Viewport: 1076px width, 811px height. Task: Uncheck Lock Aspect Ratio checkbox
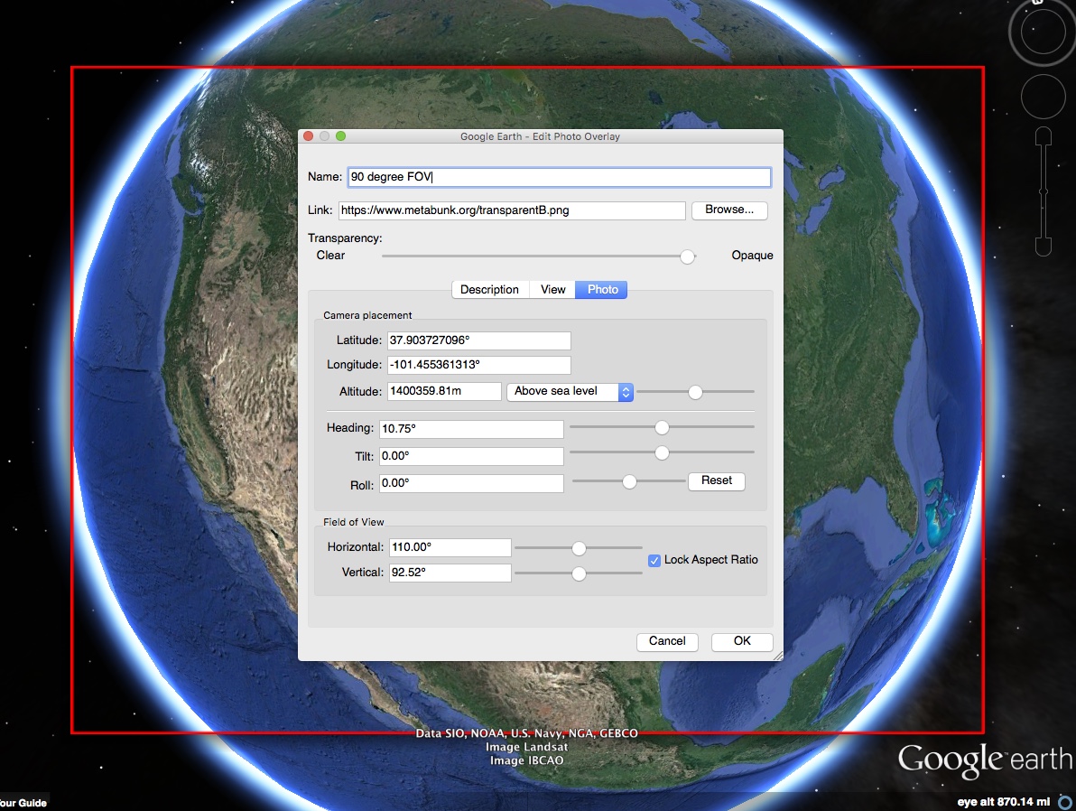click(x=654, y=561)
